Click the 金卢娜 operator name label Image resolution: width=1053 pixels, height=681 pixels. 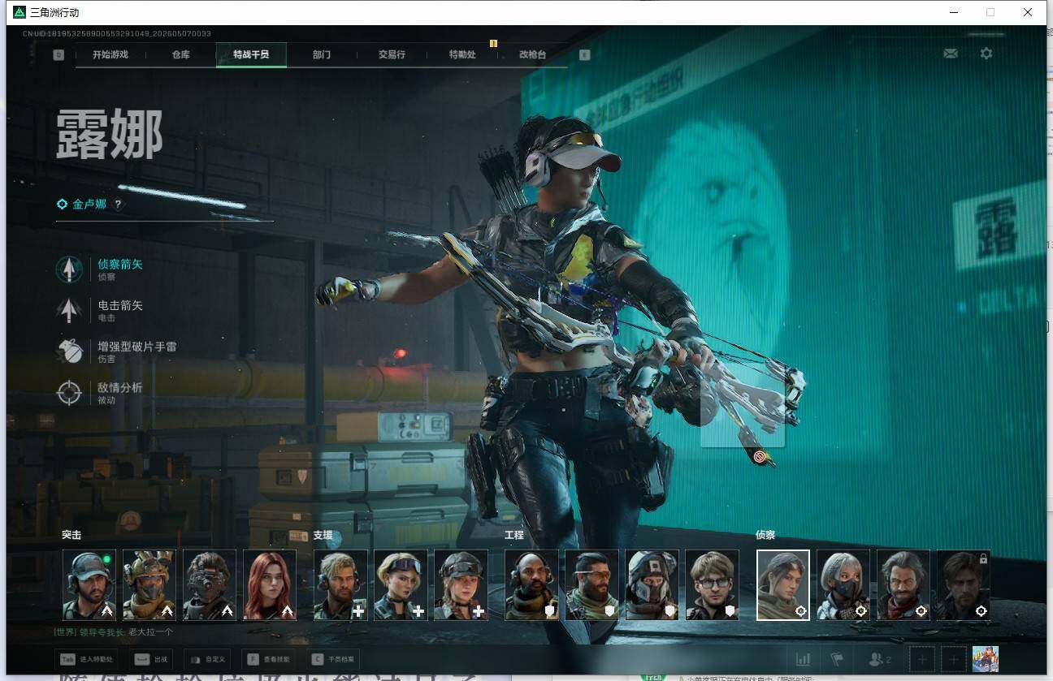(x=89, y=205)
